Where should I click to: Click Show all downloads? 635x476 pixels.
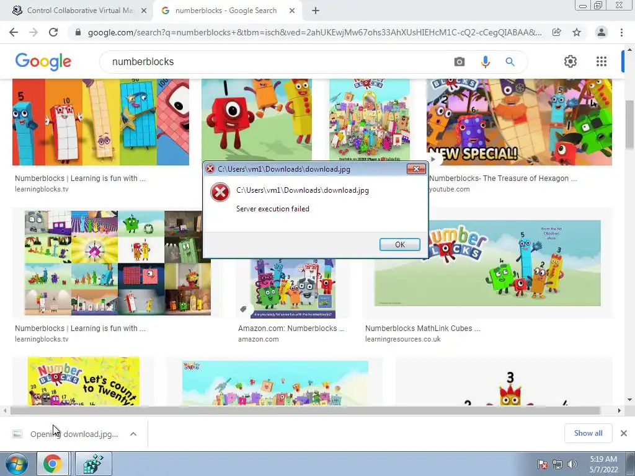(x=588, y=433)
